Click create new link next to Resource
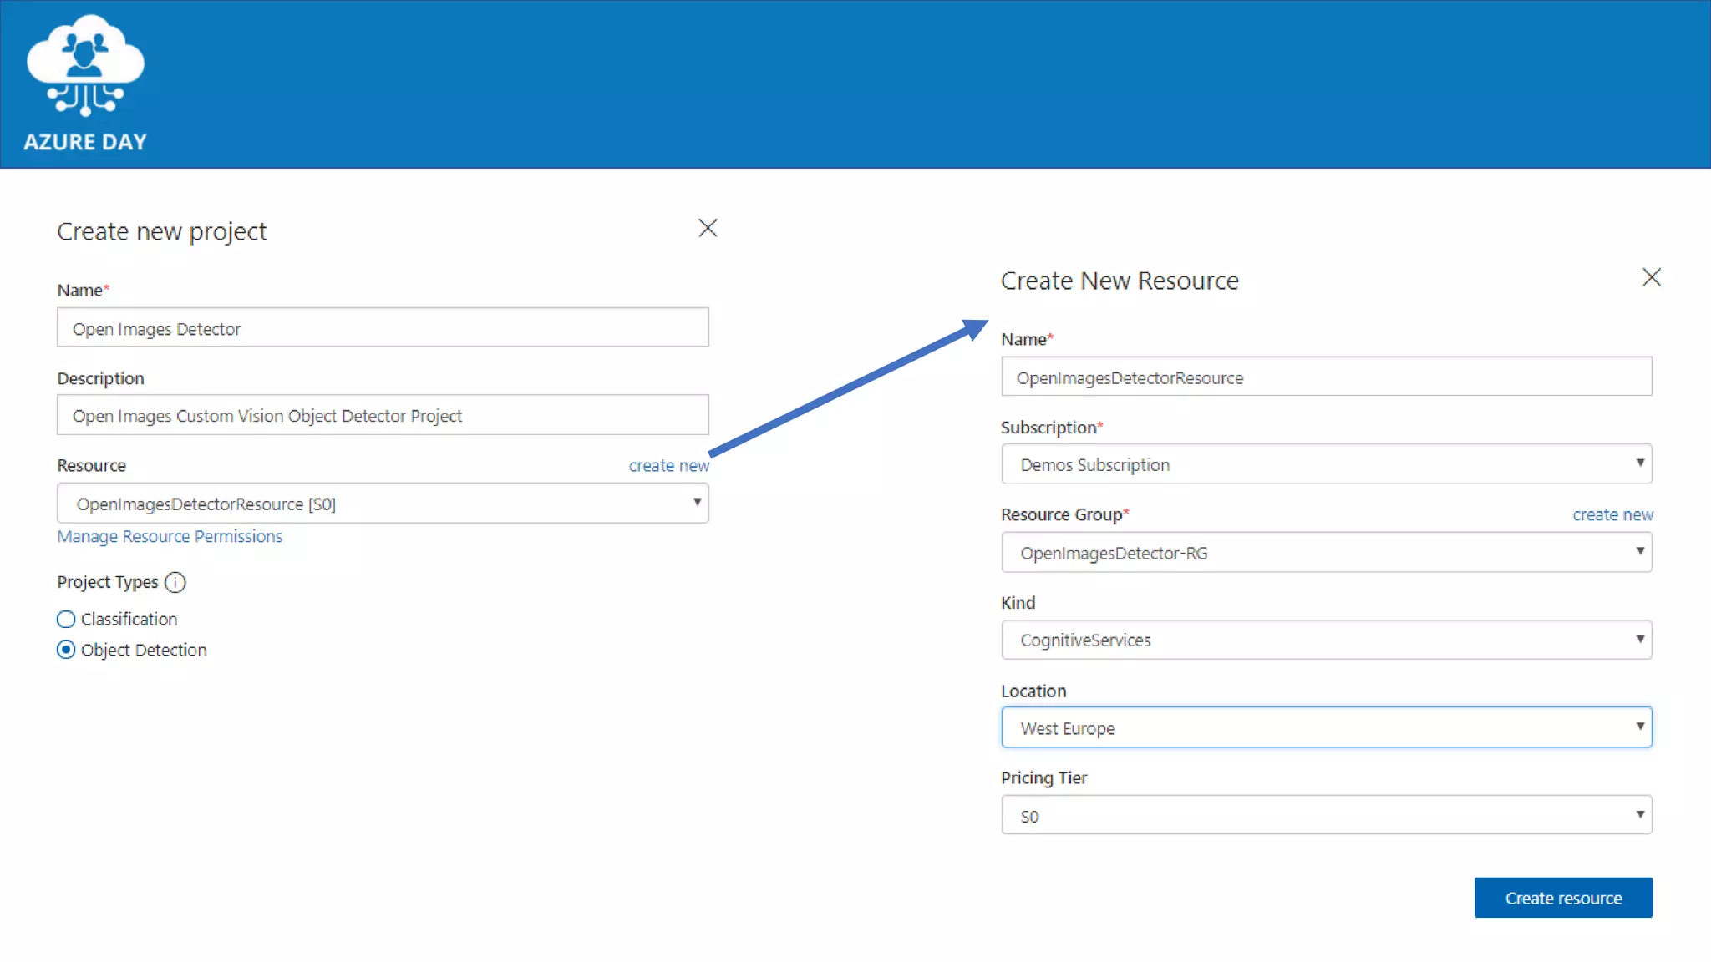The image size is (1711, 962). click(668, 466)
